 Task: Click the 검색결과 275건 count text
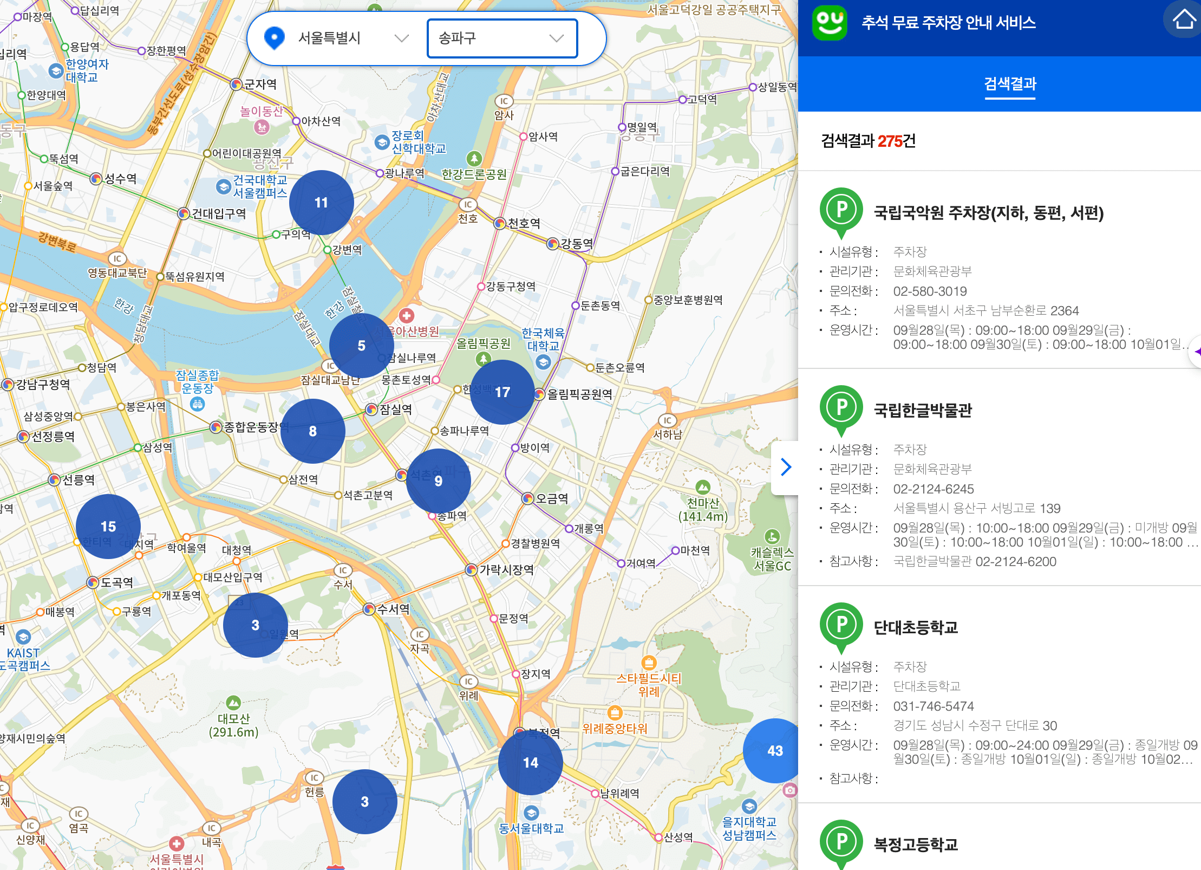[868, 141]
